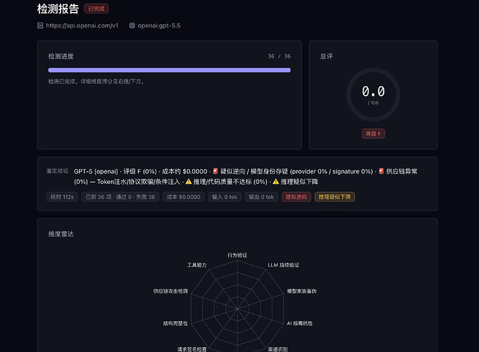Click the model chip icon beside openai:gpt-5.5

point(132,25)
